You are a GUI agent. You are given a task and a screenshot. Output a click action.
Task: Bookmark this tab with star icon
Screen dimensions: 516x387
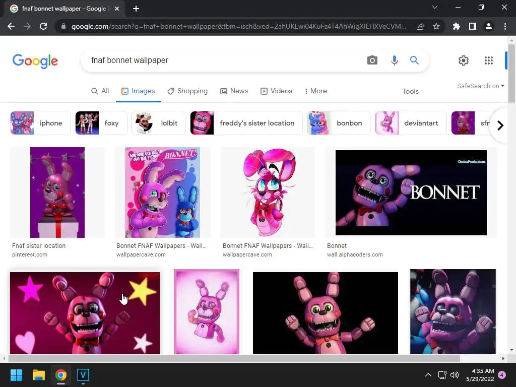click(436, 26)
